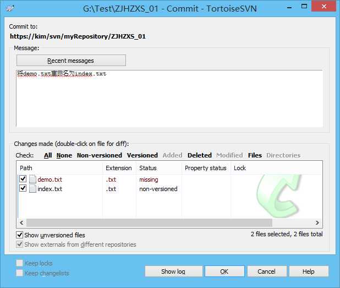Minimize the Commit dialog window

coord(289,7)
